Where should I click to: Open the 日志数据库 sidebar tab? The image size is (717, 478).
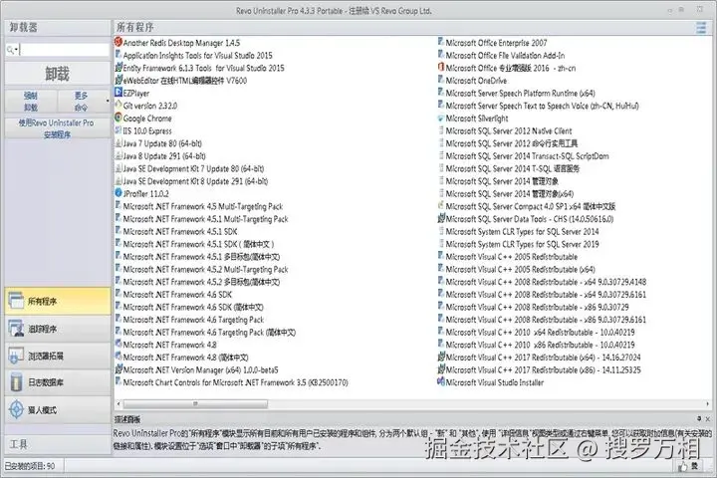pyautogui.click(x=58, y=382)
